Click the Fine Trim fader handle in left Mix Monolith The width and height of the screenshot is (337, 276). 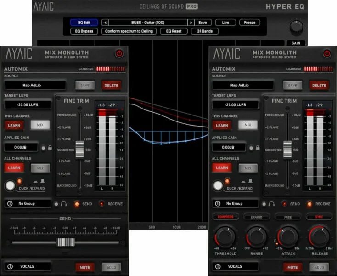click(x=80, y=149)
